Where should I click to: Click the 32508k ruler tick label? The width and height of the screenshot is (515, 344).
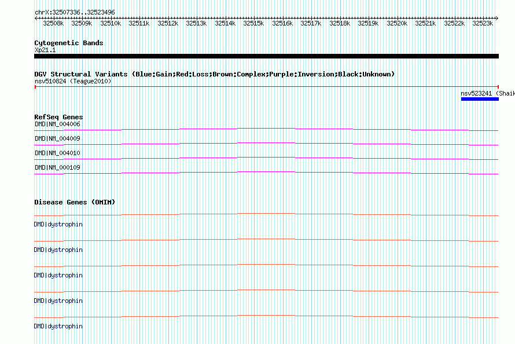(53, 24)
